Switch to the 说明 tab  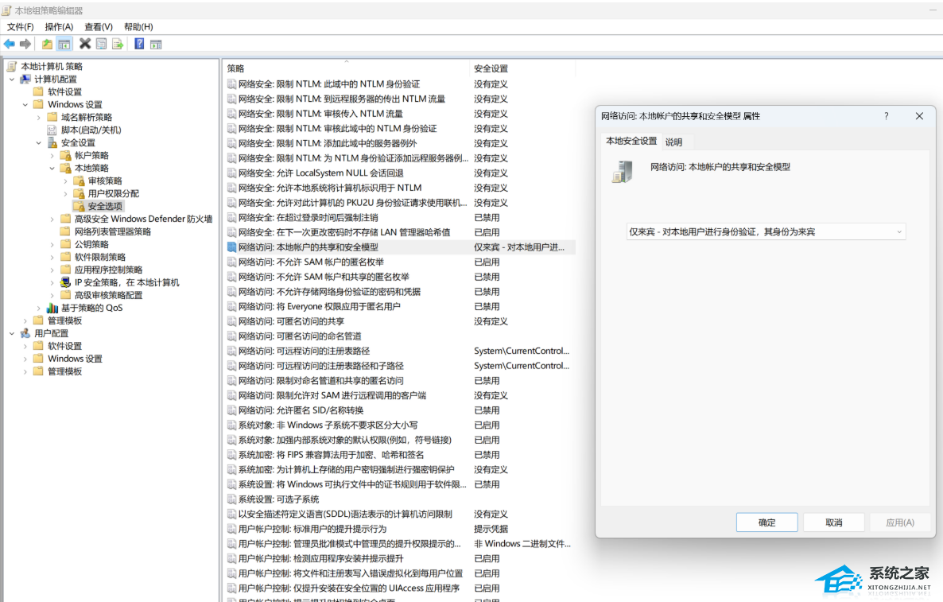click(673, 142)
